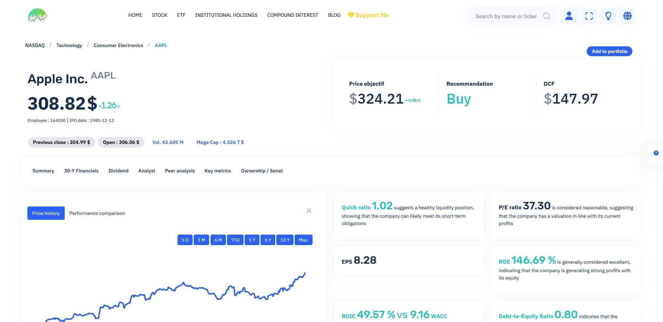Open the STOCK menu item
663x322 pixels.
pyautogui.click(x=160, y=15)
